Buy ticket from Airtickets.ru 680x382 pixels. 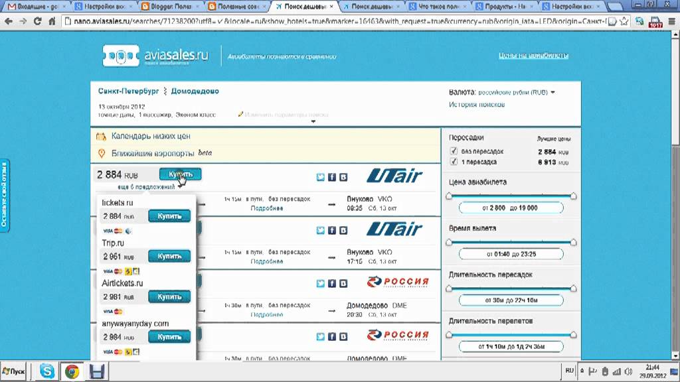coord(169,296)
